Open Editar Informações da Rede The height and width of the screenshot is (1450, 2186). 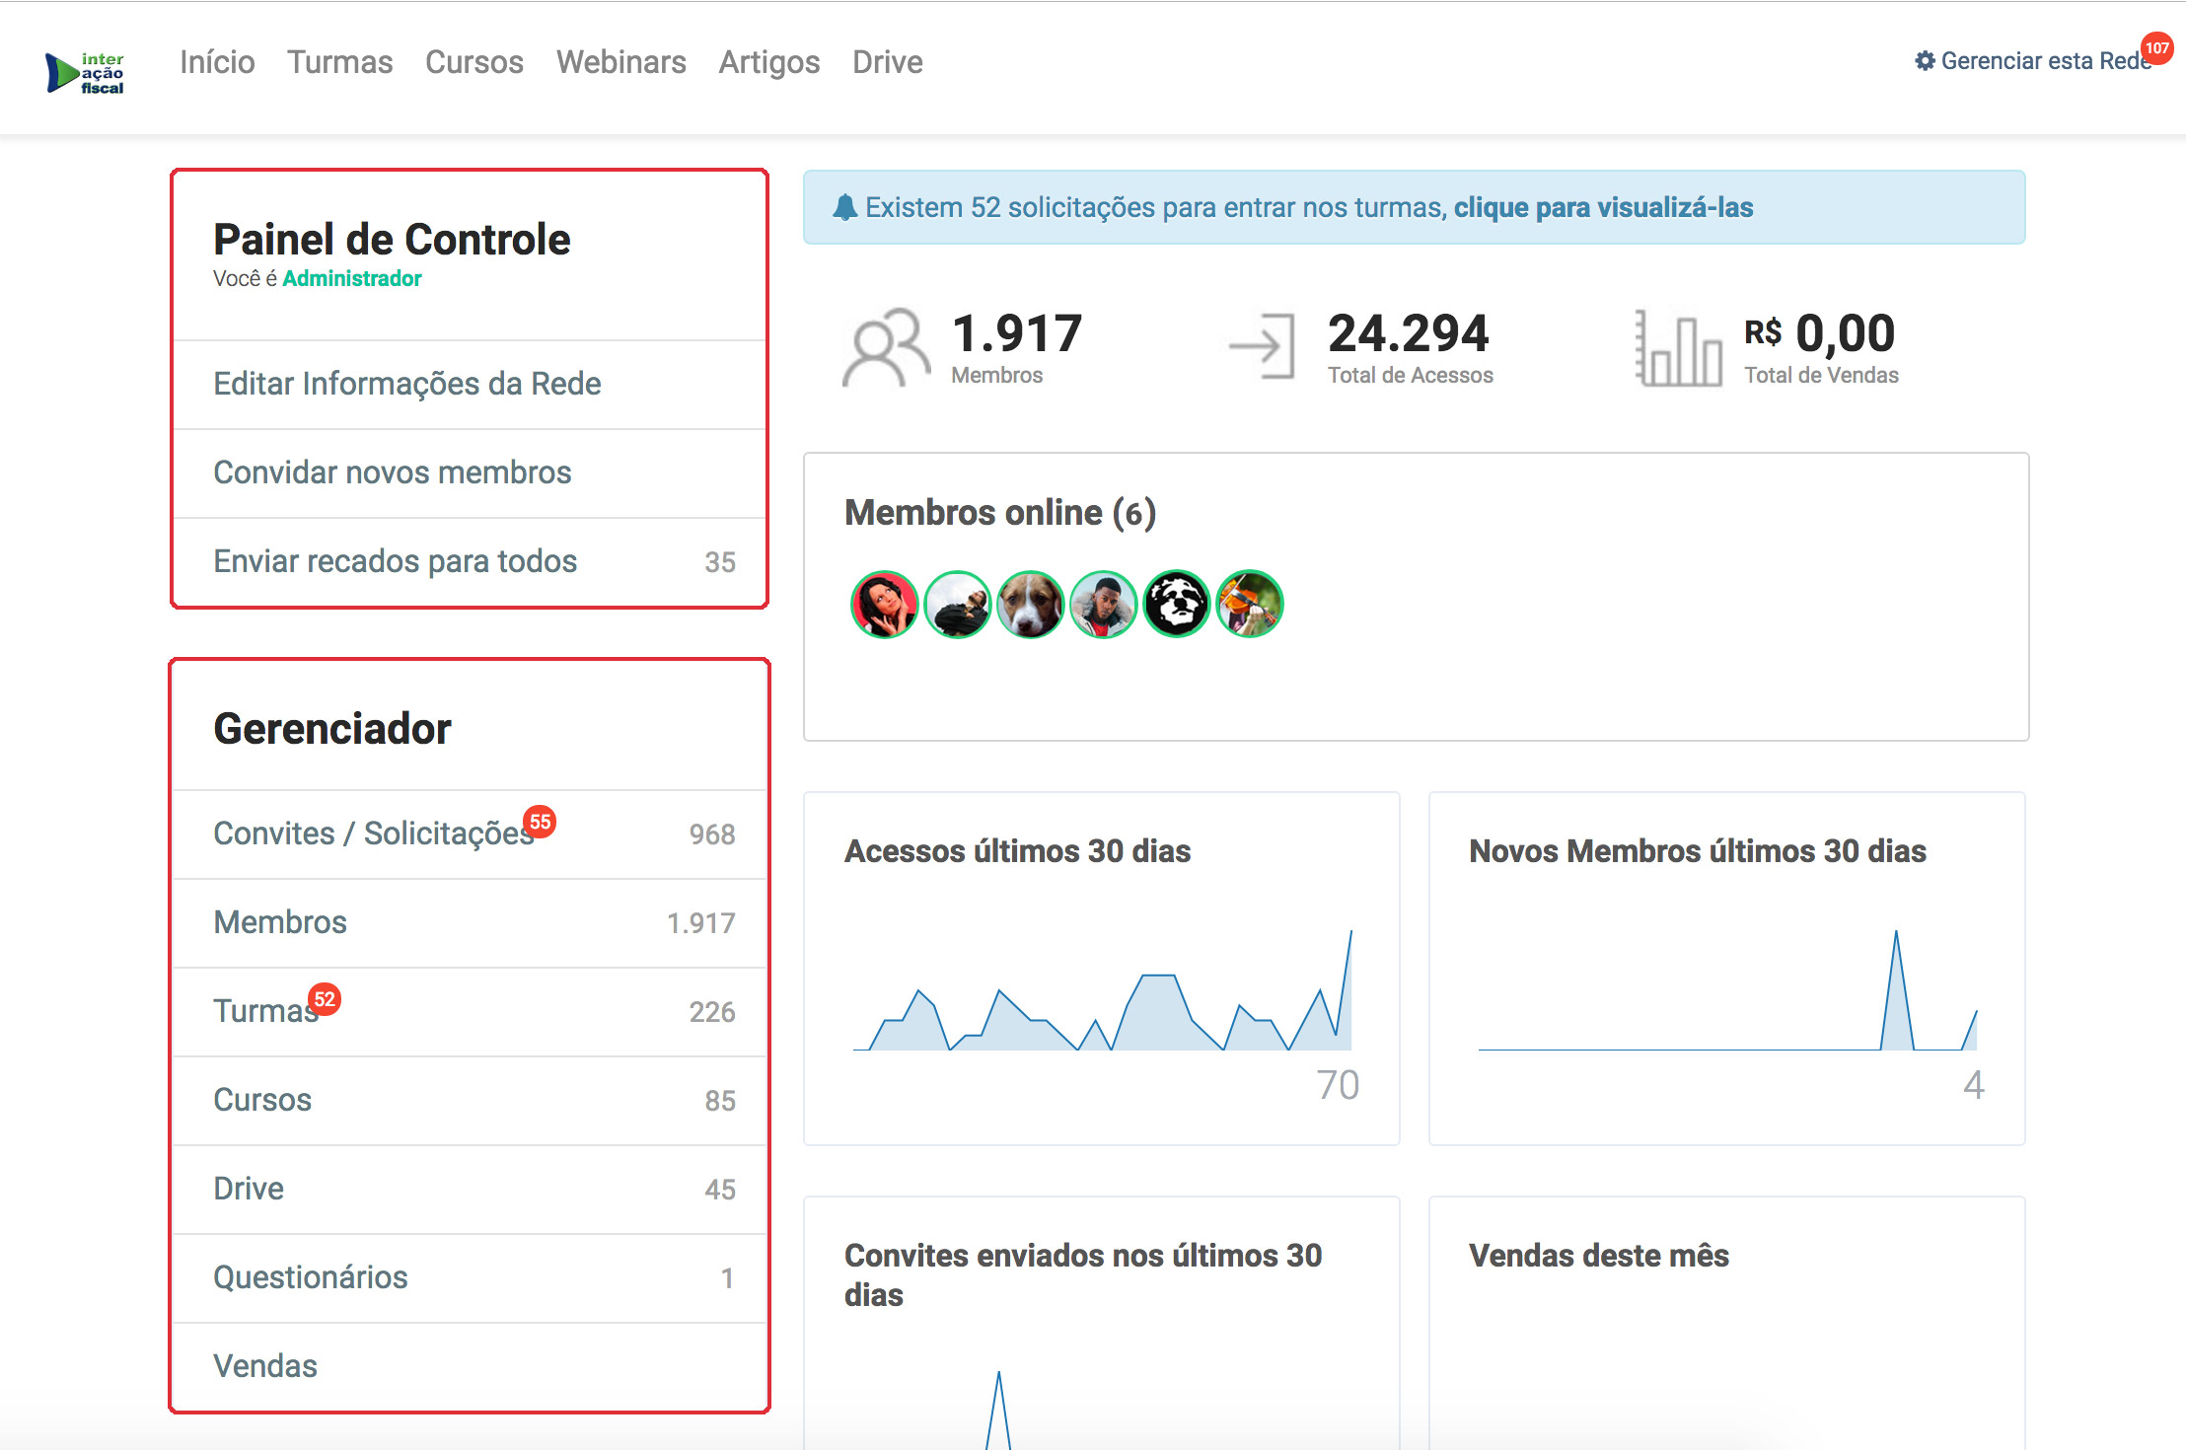[406, 384]
